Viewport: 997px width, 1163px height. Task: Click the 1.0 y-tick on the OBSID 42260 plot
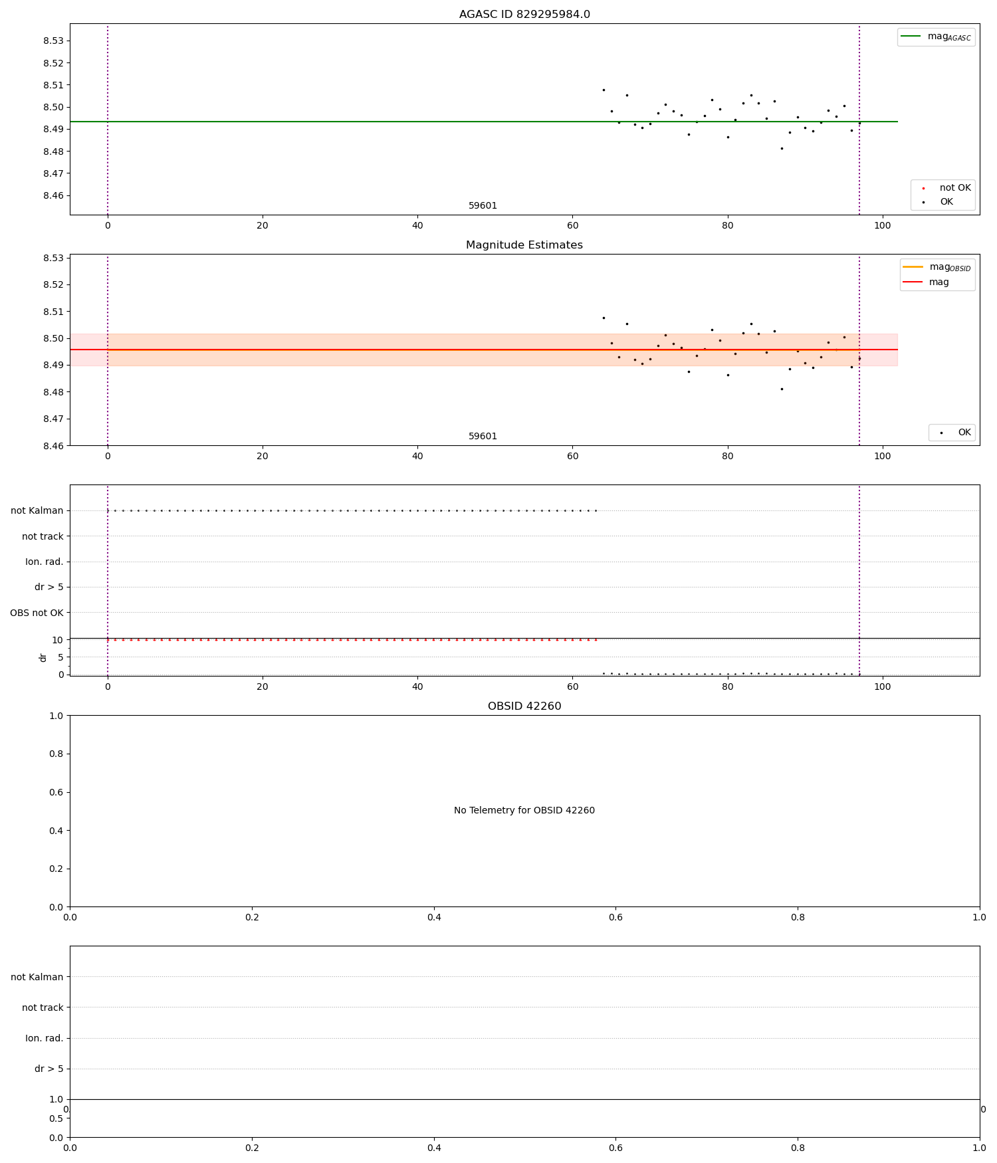pos(56,716)
